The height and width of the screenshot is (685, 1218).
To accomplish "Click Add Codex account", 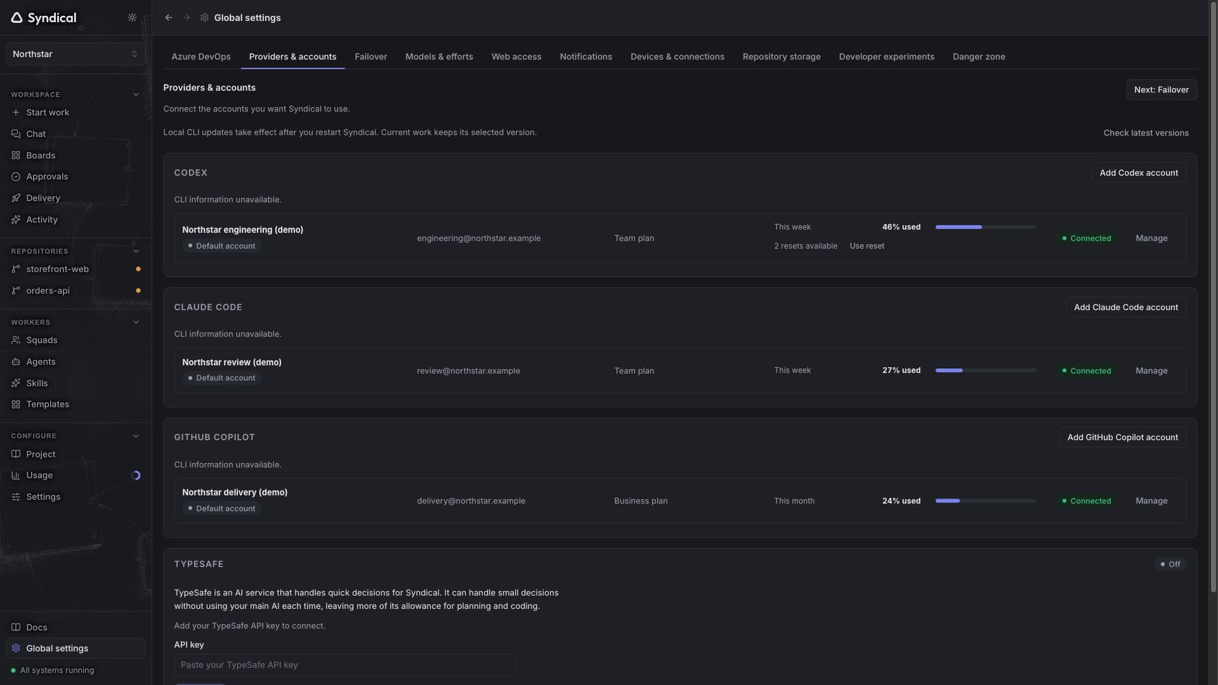I will tap(1139, 173).
